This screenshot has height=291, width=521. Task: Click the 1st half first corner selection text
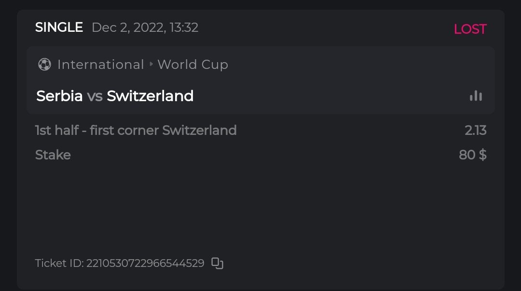click(x=136, y=130)
